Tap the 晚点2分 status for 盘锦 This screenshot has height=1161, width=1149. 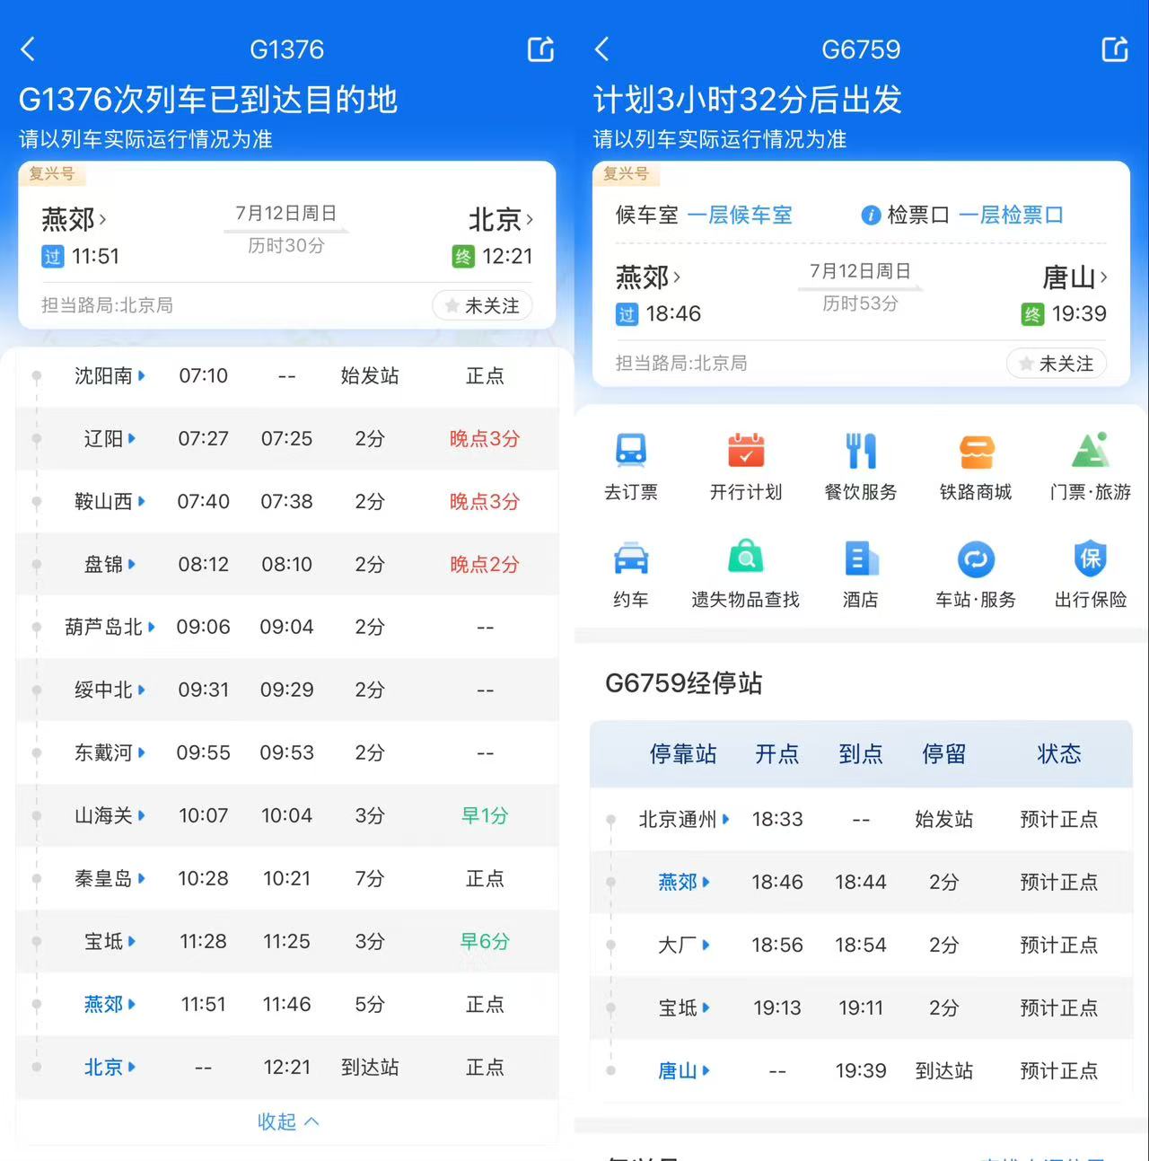[x=485, y=564]
